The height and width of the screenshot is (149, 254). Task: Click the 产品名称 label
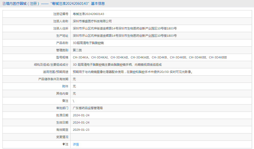coord(62,43)
